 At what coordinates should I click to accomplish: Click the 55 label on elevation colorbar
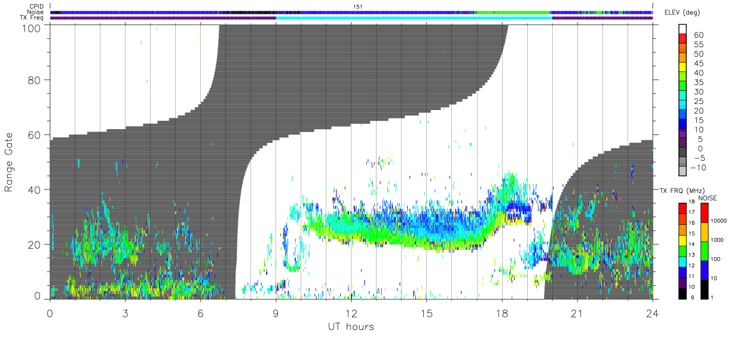[x=698, y=44]
